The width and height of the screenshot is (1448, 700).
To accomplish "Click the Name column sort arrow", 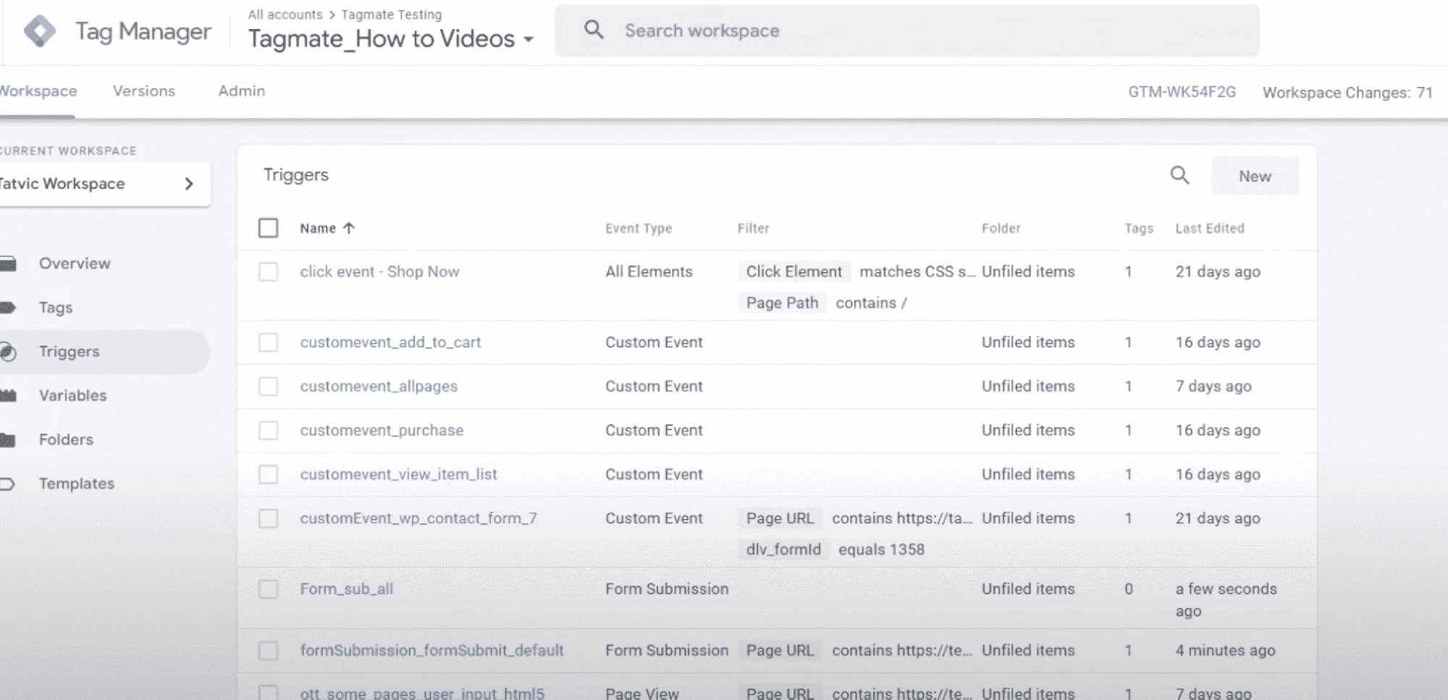I will (349, 228).
